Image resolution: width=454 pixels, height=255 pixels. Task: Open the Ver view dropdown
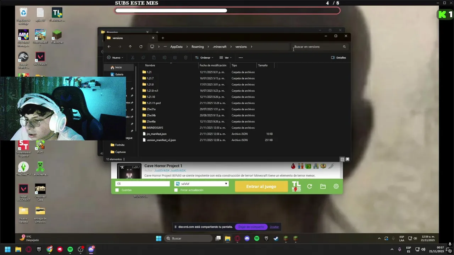click(x=225, y=57)
